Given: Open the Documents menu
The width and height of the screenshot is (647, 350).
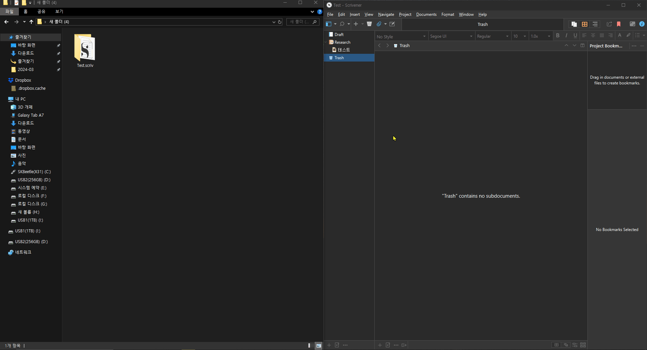Looking at the screenshot, I should pyautogui.click(x=426, y=14).
